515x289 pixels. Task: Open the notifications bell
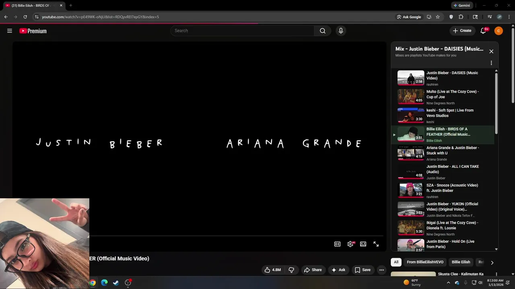(x=484, y=31)
